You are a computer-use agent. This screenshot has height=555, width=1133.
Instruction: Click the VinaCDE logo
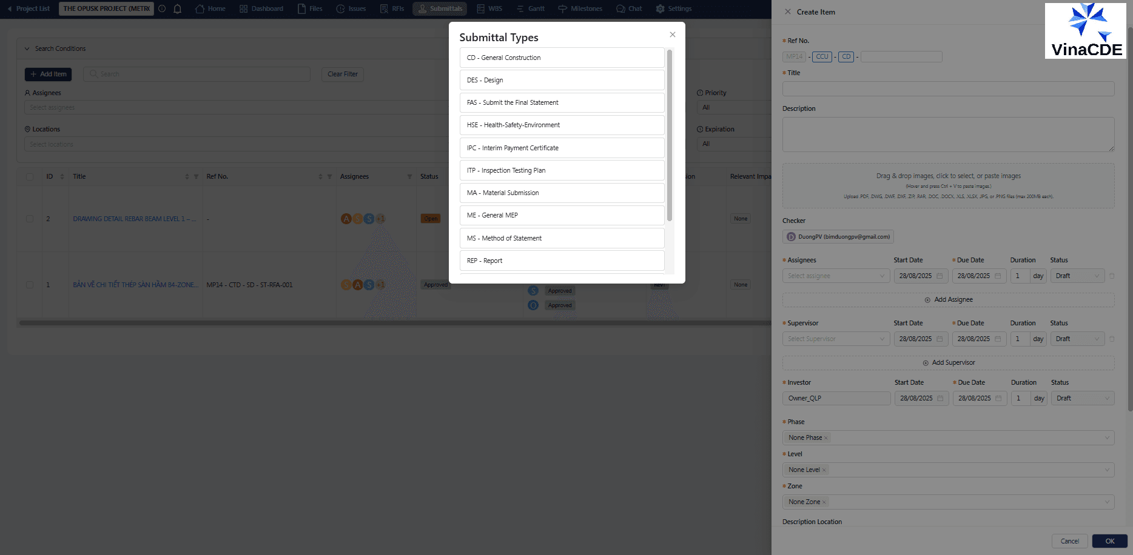click(x=1085, y=31)
